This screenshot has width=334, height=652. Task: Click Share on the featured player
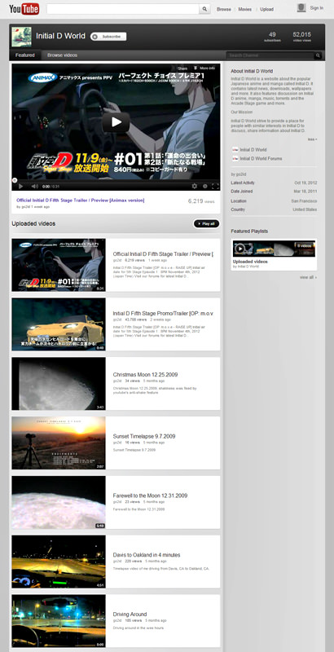tap(182, 68)
